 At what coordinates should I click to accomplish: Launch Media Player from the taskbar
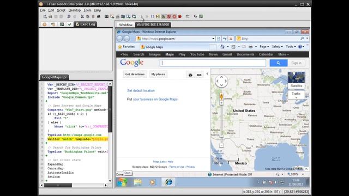pyautogui.click(x=153, y=182)
